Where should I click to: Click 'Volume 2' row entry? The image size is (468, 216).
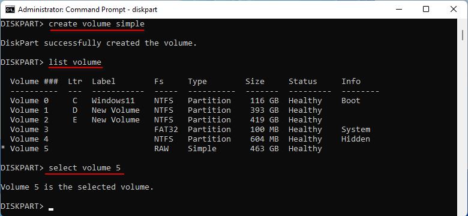pos(29,119)
